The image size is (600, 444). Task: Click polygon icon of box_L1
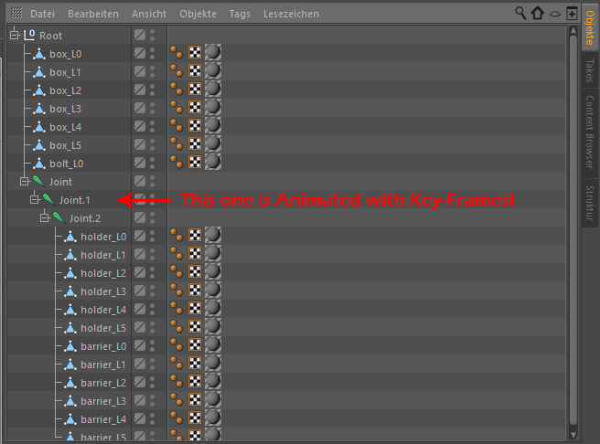39,72
